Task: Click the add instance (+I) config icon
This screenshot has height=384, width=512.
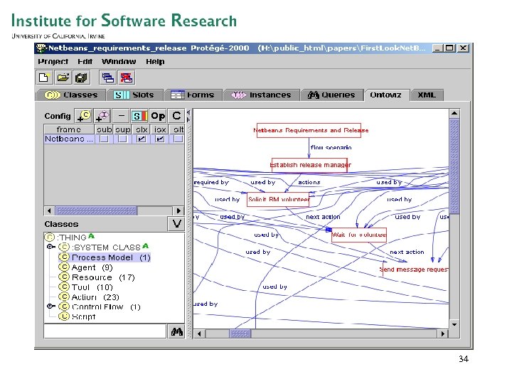Action: pos(102,116)
